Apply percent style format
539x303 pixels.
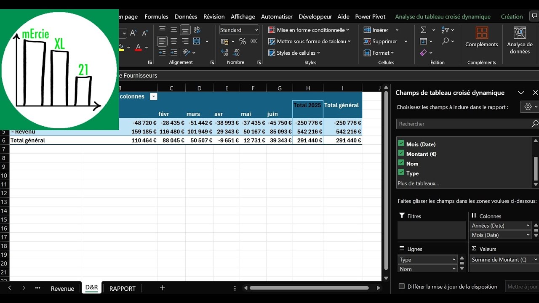pos(243,41)
